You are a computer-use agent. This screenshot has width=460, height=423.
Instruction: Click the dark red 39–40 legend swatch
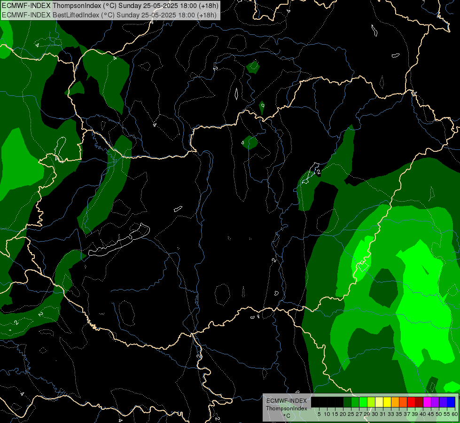419,402
